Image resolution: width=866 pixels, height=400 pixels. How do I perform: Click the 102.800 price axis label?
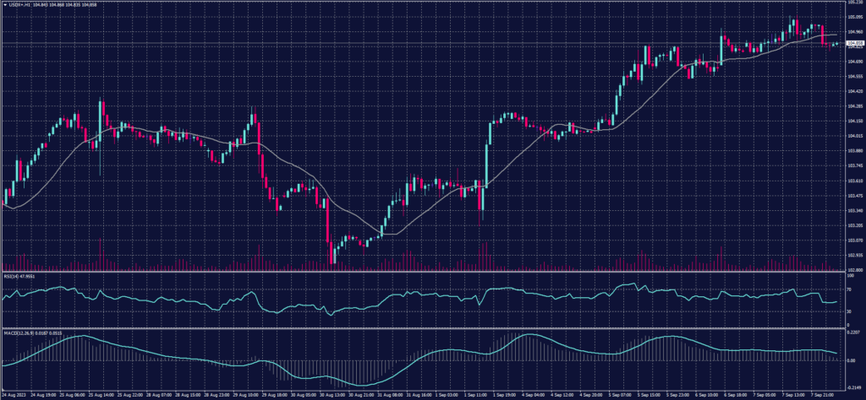coord(855,270)
